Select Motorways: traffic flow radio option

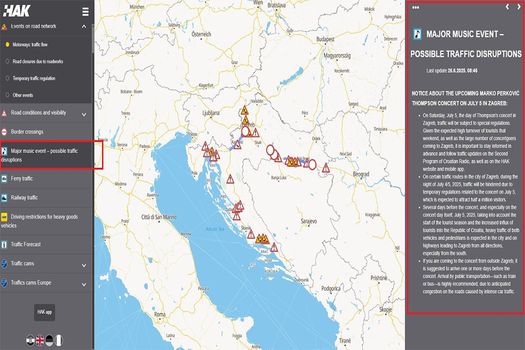(7, 45)
